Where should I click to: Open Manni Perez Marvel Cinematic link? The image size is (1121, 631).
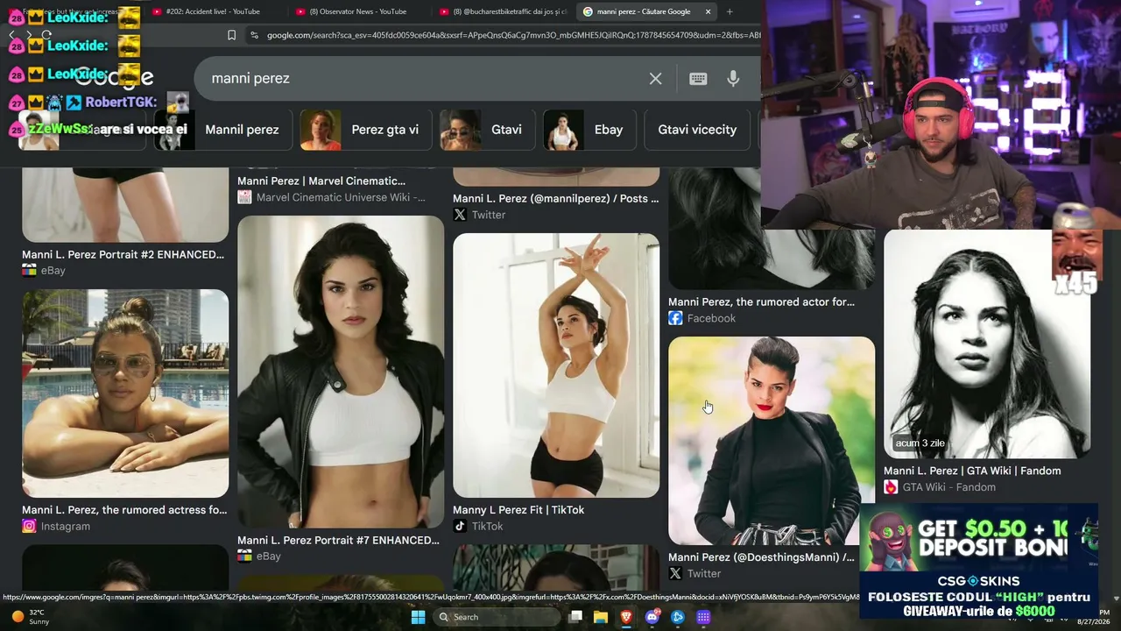pos(321,181)
